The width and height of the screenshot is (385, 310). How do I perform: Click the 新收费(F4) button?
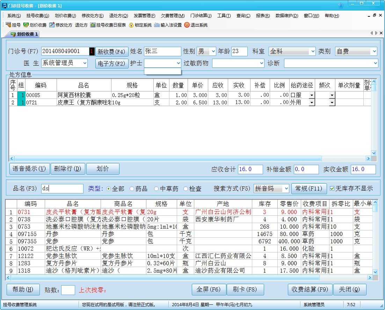[112, 52]
